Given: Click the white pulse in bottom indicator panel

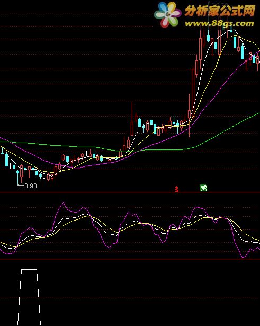Looking at the screenshot, I should point(29,297).
